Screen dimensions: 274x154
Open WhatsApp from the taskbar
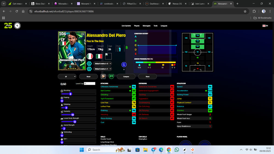177,150
